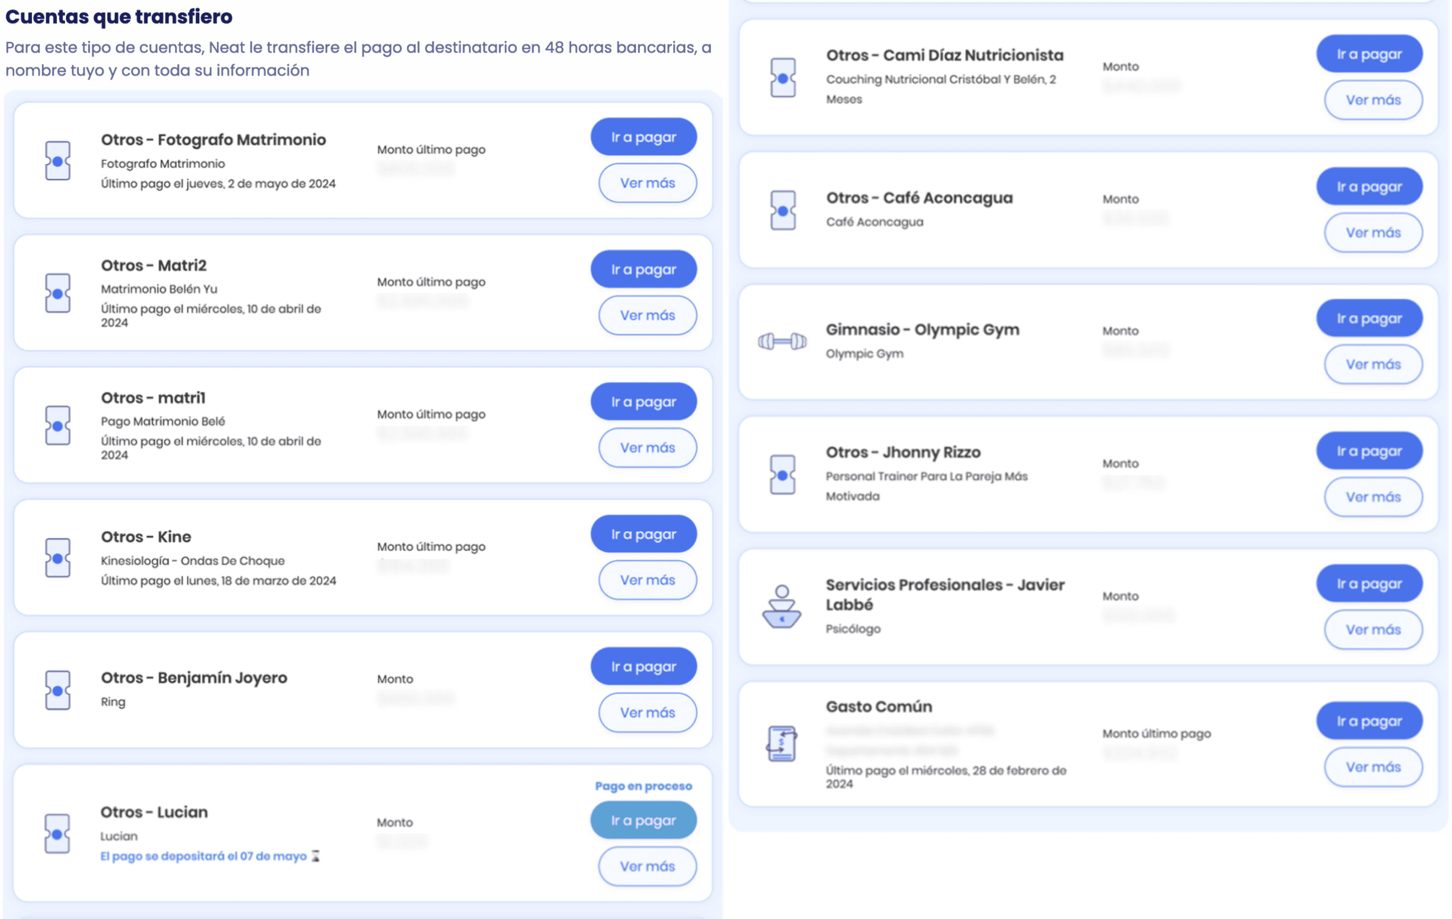Click the Jhonny Rizzo account icon
Screen dimensions: 1452x919
(x=783, y=475)
